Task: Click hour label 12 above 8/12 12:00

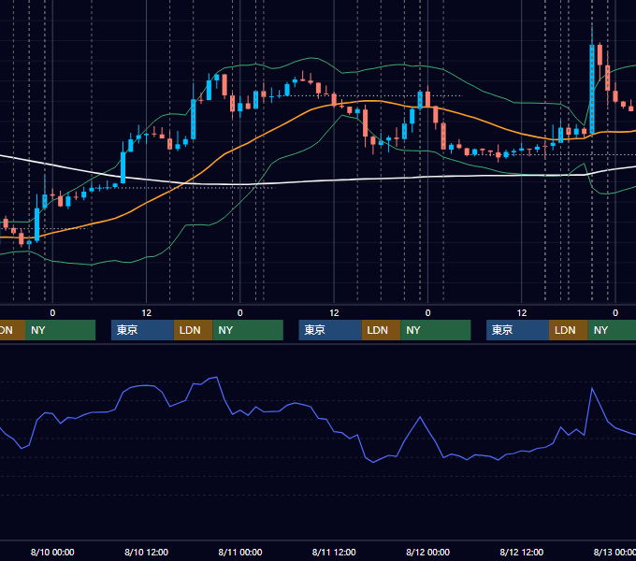Action: point(522,313)
